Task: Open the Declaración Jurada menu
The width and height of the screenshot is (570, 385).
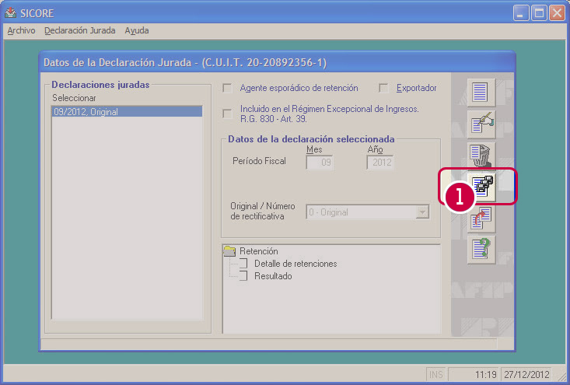Action: (79, 30)
